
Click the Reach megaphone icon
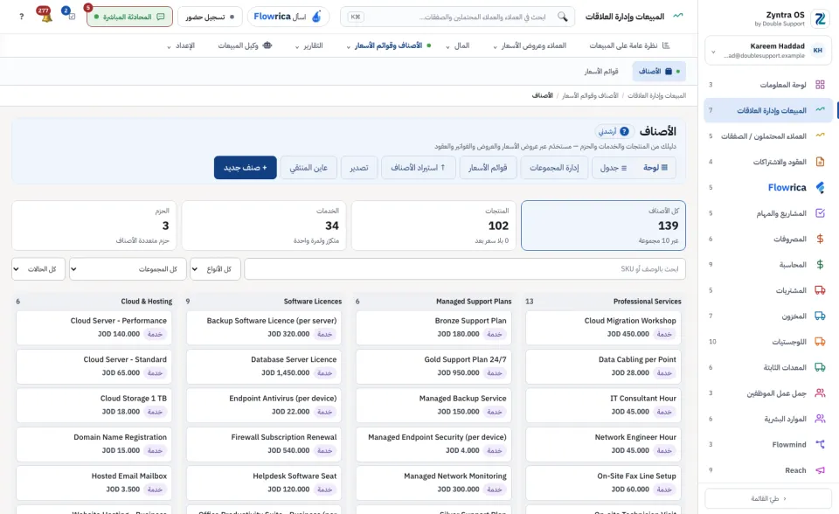(x=820, y=470)
